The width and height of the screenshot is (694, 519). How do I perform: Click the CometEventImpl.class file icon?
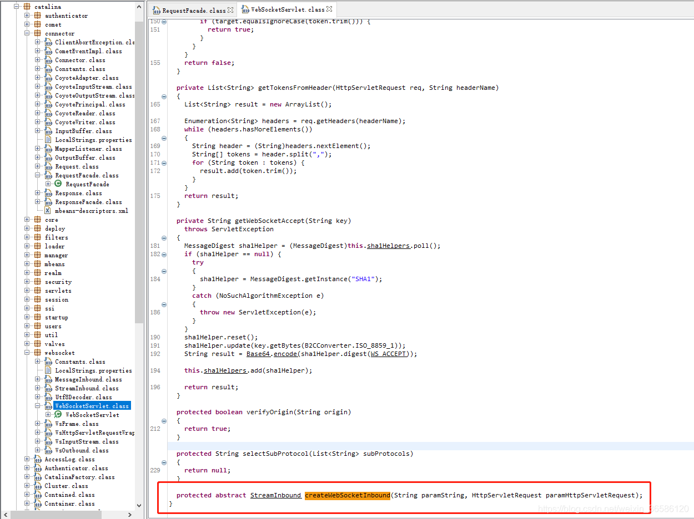click(48, 51)
